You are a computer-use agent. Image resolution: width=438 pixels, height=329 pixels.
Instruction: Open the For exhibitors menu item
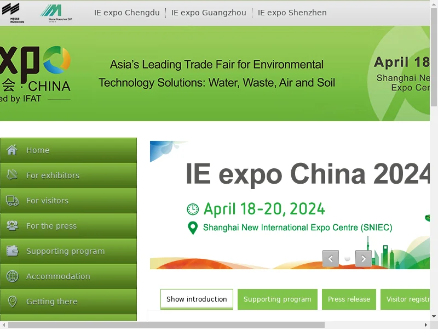point(68,175)
